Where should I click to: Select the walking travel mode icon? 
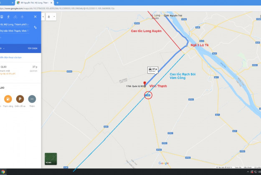tap(8, 17)
